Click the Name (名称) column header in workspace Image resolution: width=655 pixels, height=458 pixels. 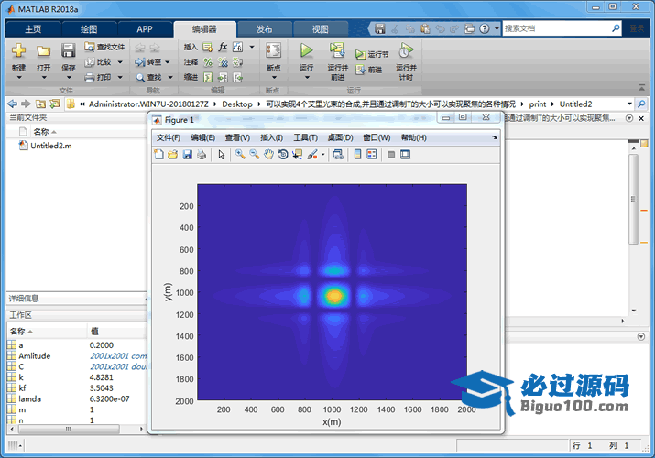[47, 331]
